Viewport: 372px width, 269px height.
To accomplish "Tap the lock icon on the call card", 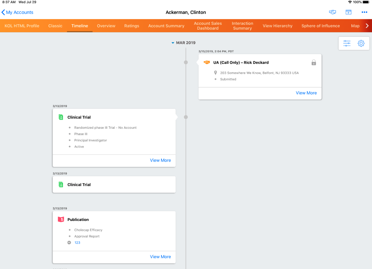I will pos(314,63).
